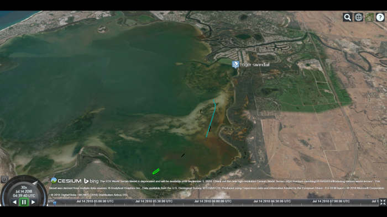Jump timeline to 06:00:00 UTC

[213, 202]
